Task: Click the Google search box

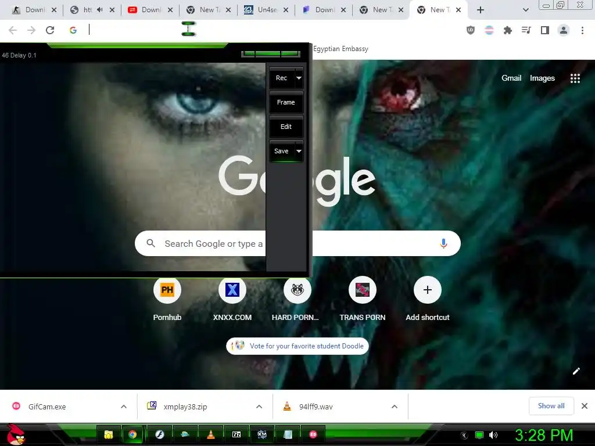Action: (297, 243)
